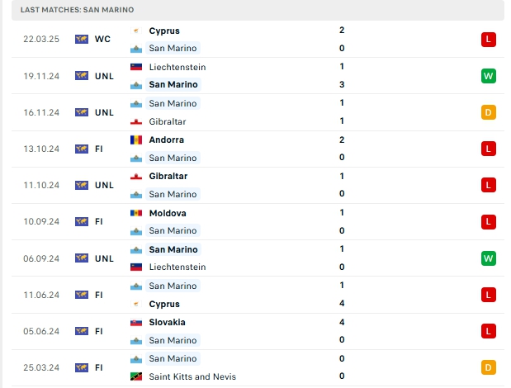Screen dimensions: 511x388
Task: Click the red L badge for the 22.03.25 match
Action: pos(488,40)
